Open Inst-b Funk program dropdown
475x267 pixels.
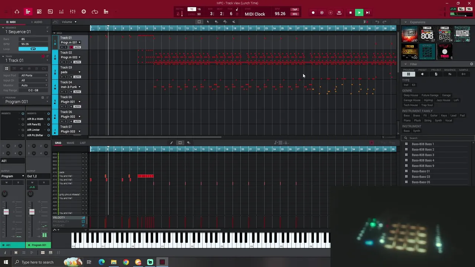click(x=71, y=87)
